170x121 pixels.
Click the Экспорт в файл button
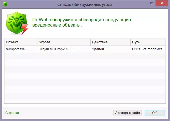127,113
